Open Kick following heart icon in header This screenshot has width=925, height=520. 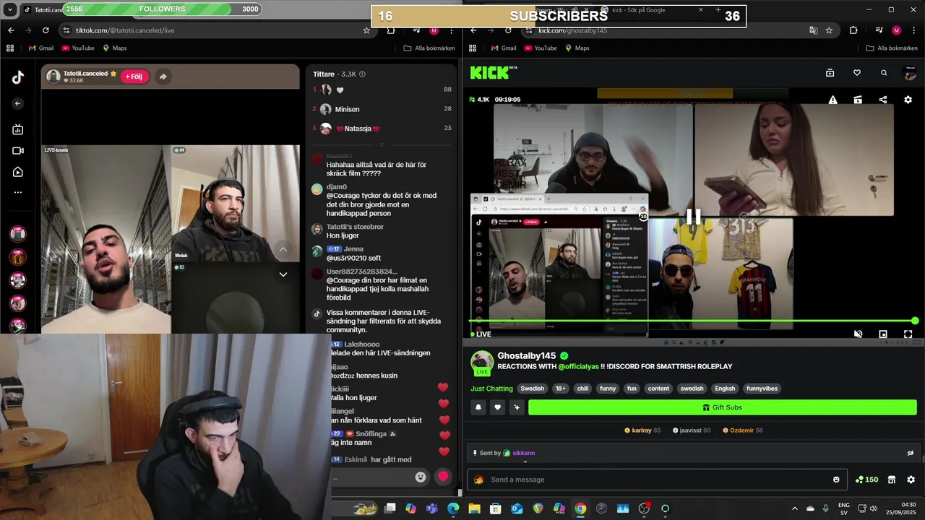(x=856, y=73)
